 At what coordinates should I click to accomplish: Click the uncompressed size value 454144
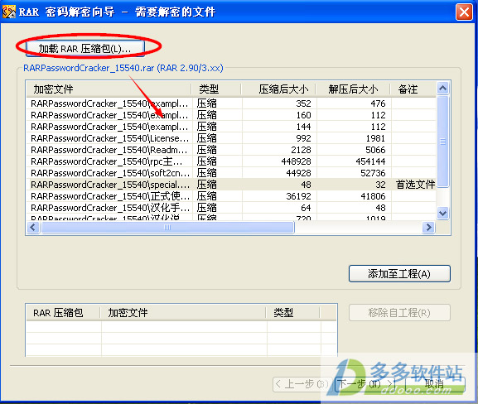[x=370, y=161]
